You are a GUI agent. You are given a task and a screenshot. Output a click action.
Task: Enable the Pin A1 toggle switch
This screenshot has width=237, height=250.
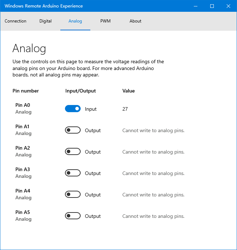tap(73, 130)
